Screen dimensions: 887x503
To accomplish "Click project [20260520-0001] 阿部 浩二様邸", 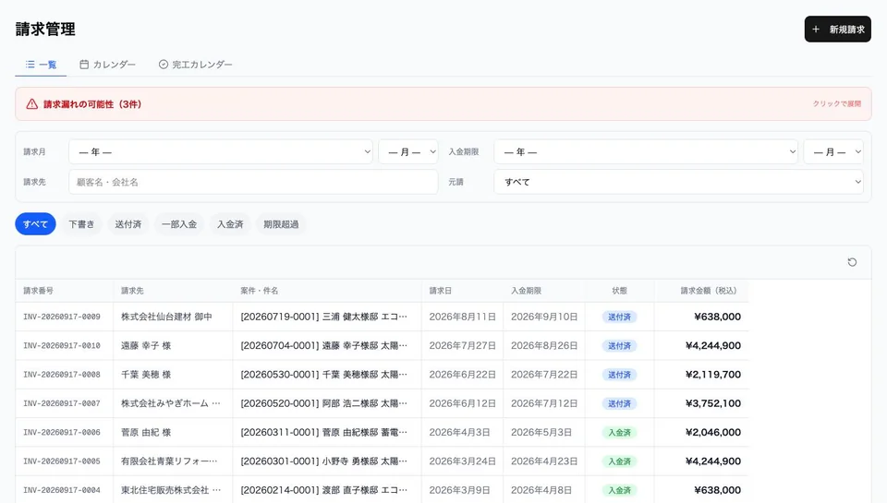I will (323, 403).
